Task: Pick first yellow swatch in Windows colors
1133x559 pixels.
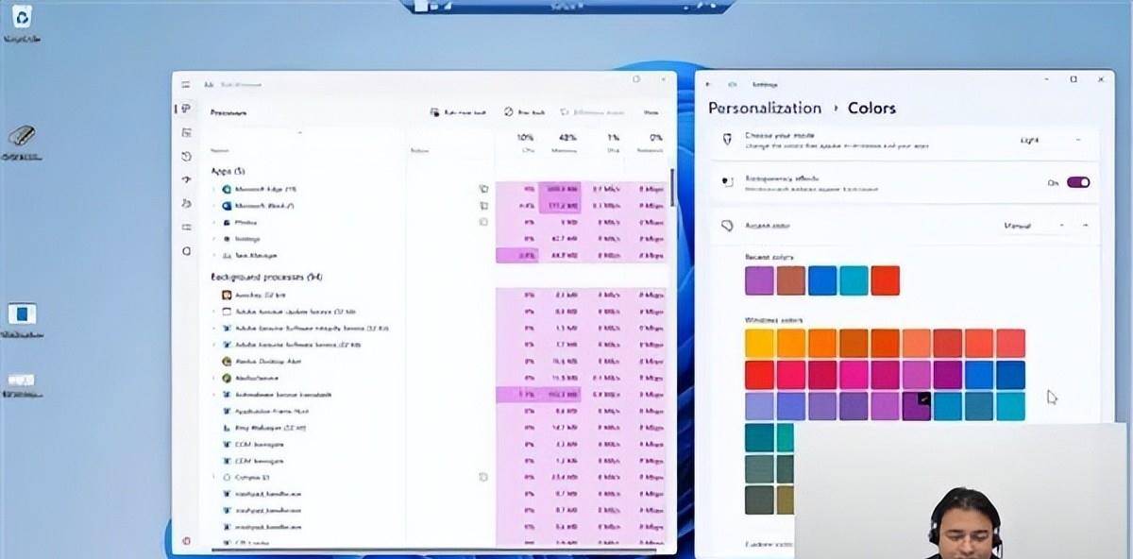Action: pos(759,343)
